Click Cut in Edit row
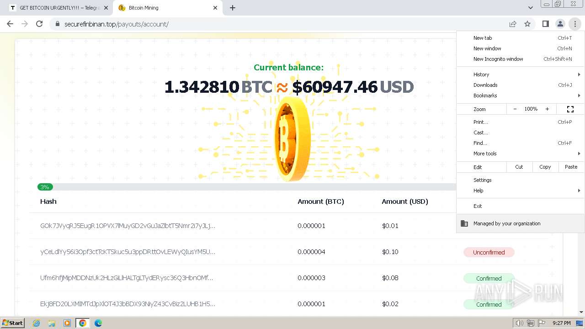 point(519,167)
